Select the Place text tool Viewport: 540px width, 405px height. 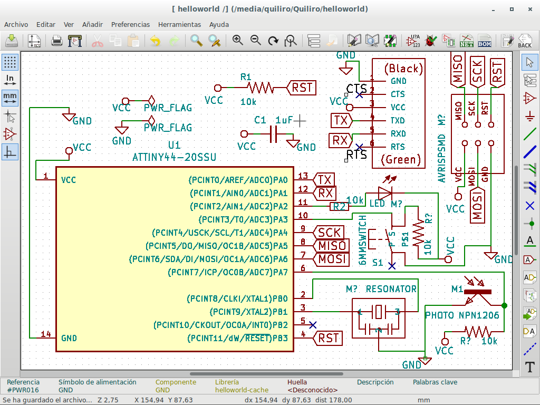(529, 367)
